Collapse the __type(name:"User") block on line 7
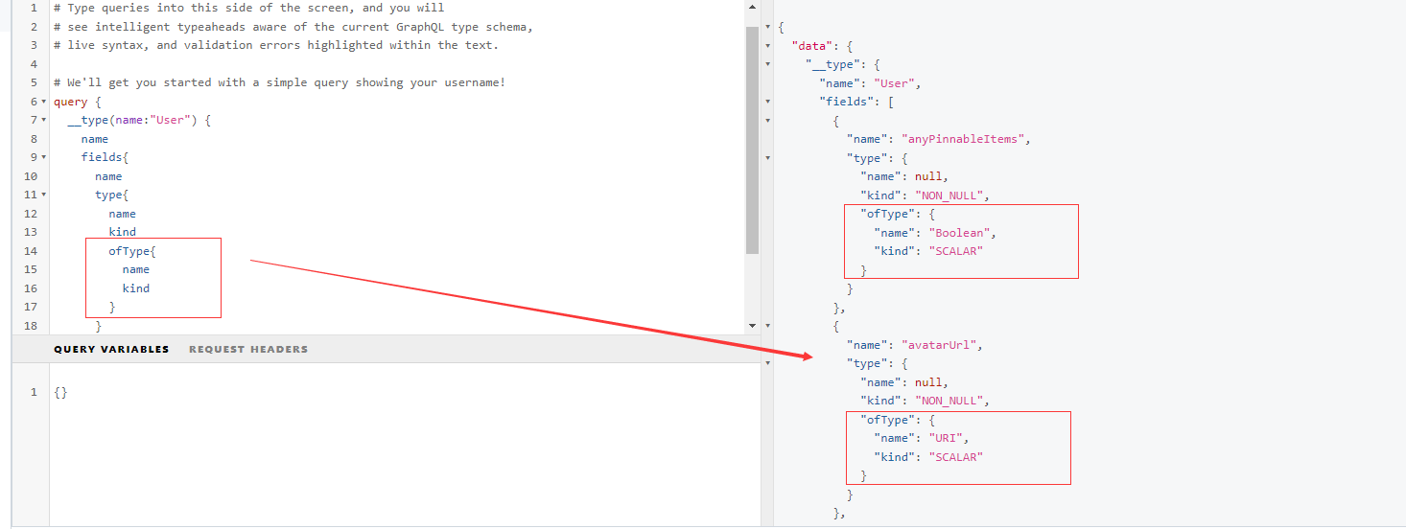The width and height of the screenshot is (1406, 529). tap(45, 121)
